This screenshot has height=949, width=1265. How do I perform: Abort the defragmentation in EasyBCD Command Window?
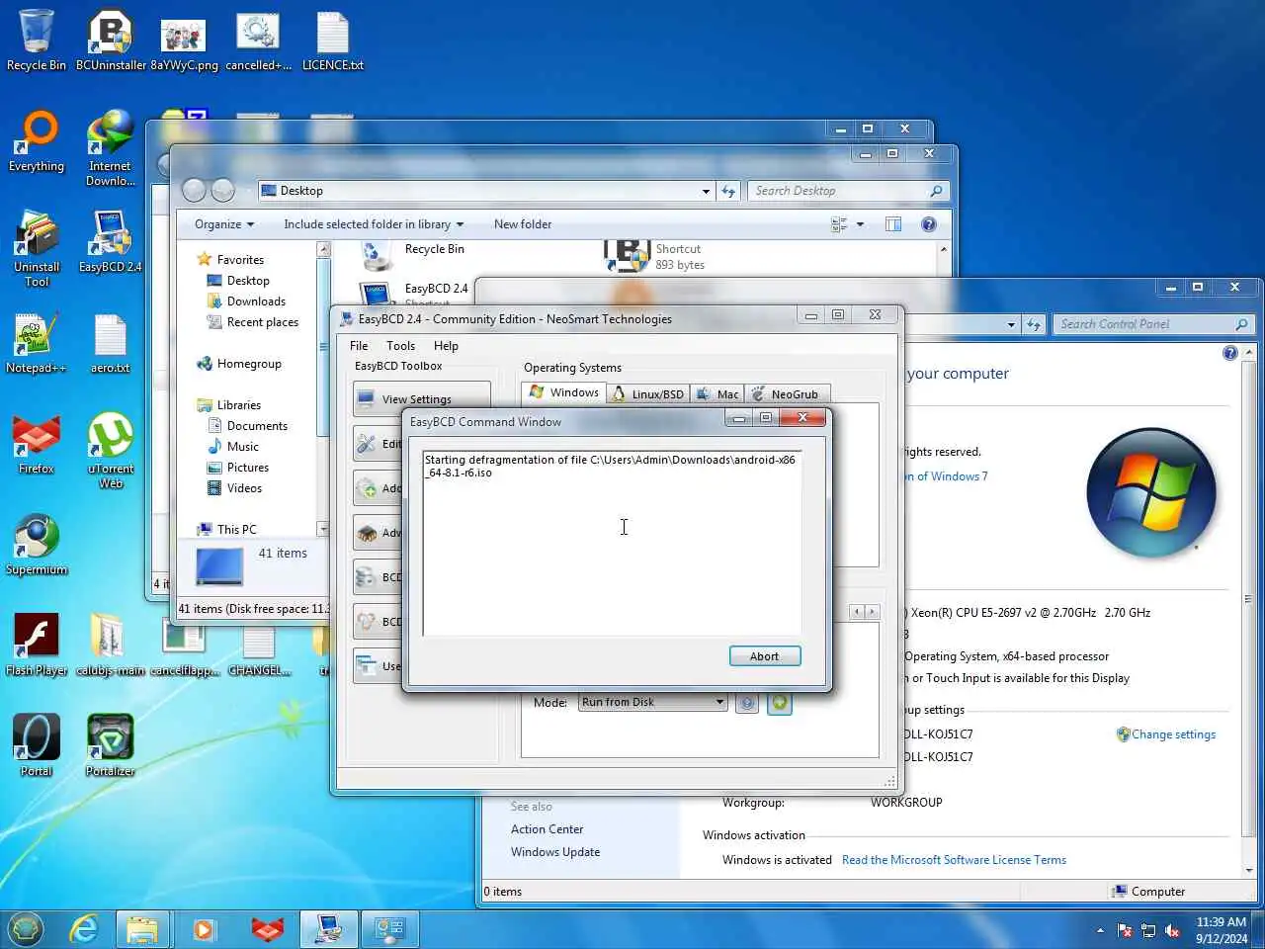[x=764, y=656]
